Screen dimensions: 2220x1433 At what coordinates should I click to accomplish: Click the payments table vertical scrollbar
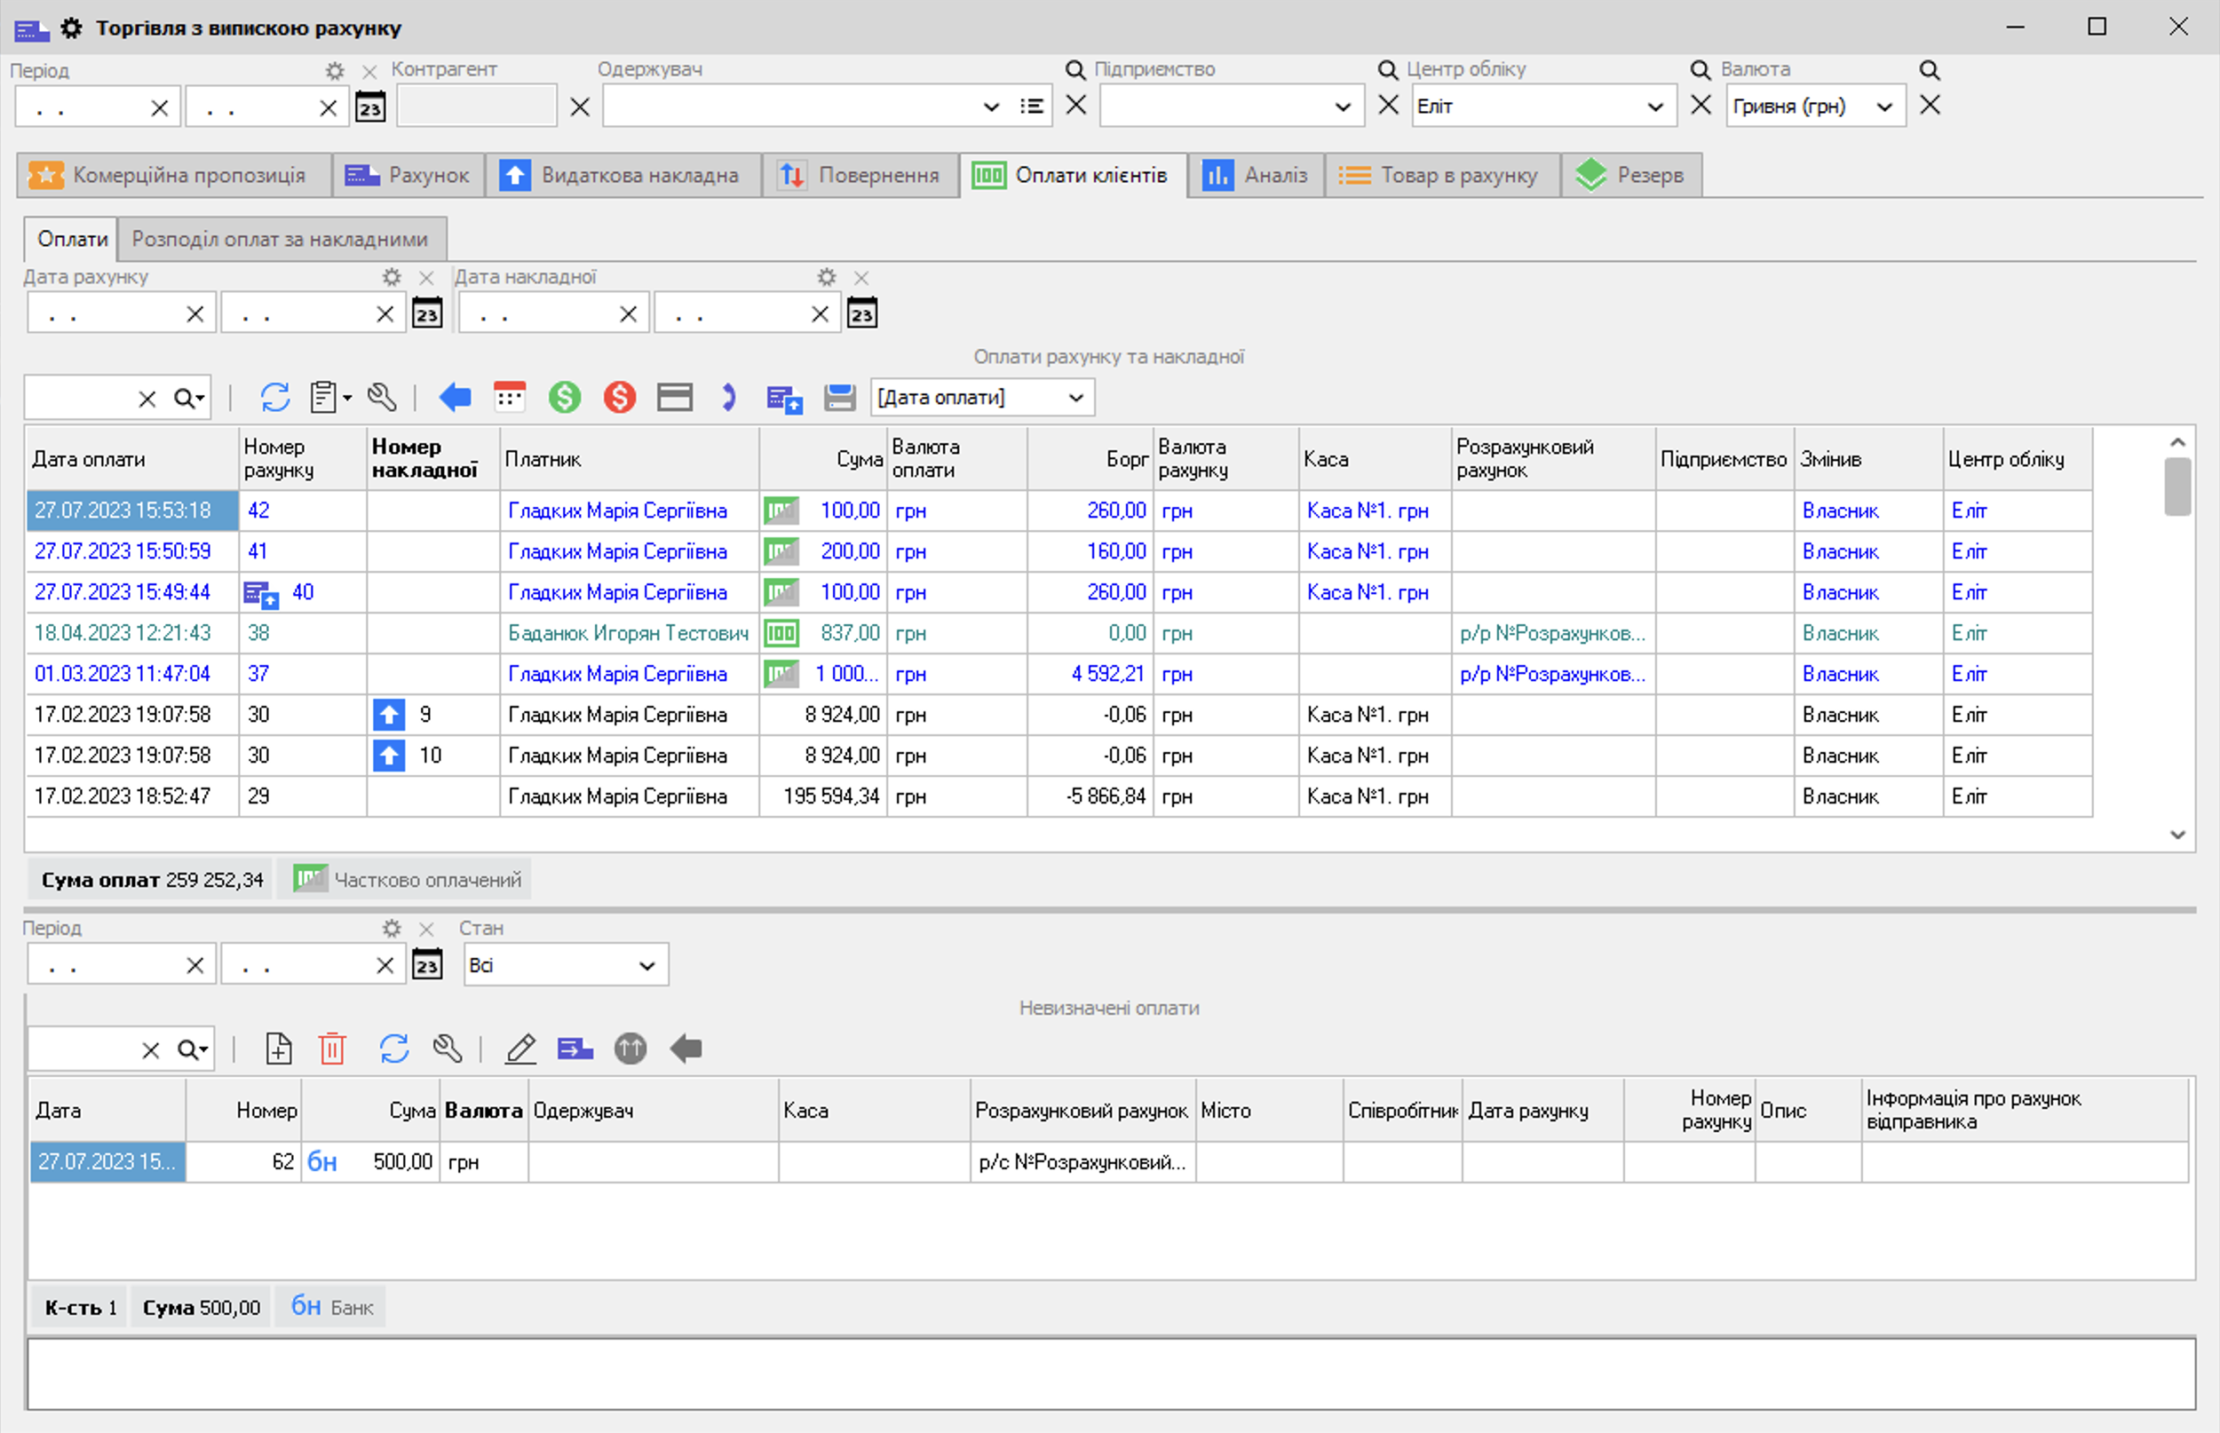point(2177,487)
